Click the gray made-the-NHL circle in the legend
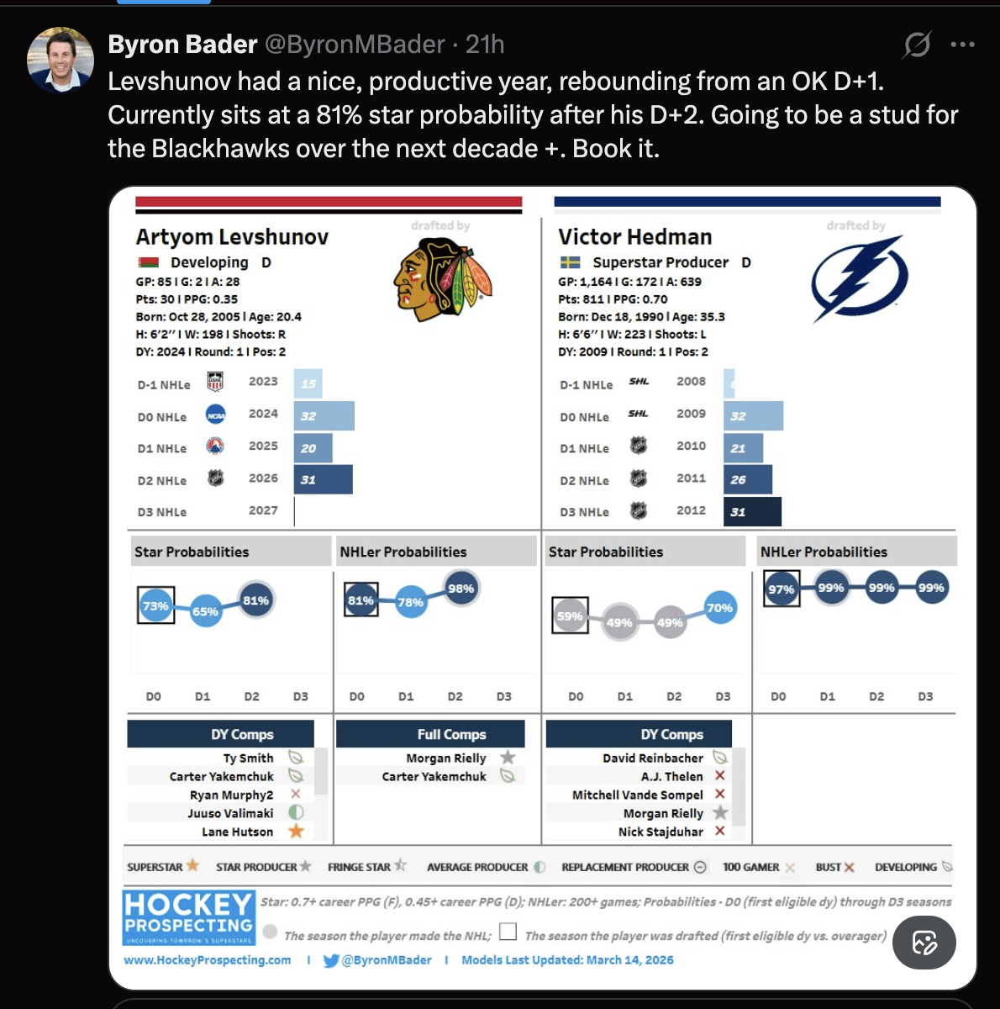This screenshot has height=1009, width=1000. [x=270, y=932]
